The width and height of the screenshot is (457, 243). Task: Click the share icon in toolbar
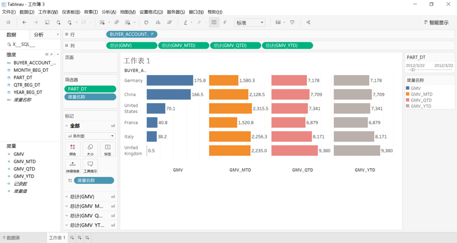click(x=308, y=23)
